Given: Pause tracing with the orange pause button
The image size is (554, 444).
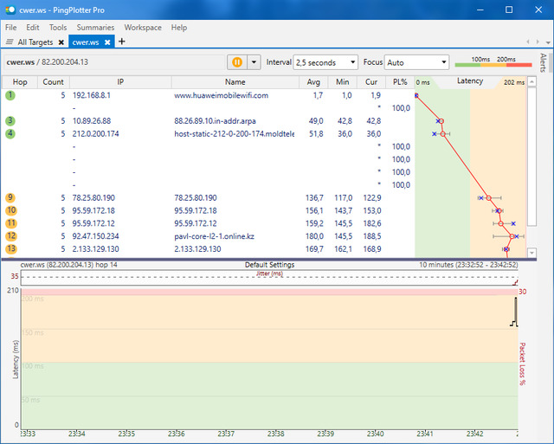Looking at the screenshot, I should pos(236,62).
